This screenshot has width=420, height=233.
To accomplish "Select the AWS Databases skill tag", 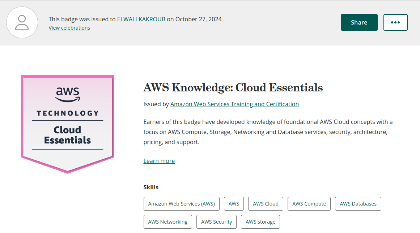I will point(358,204).
